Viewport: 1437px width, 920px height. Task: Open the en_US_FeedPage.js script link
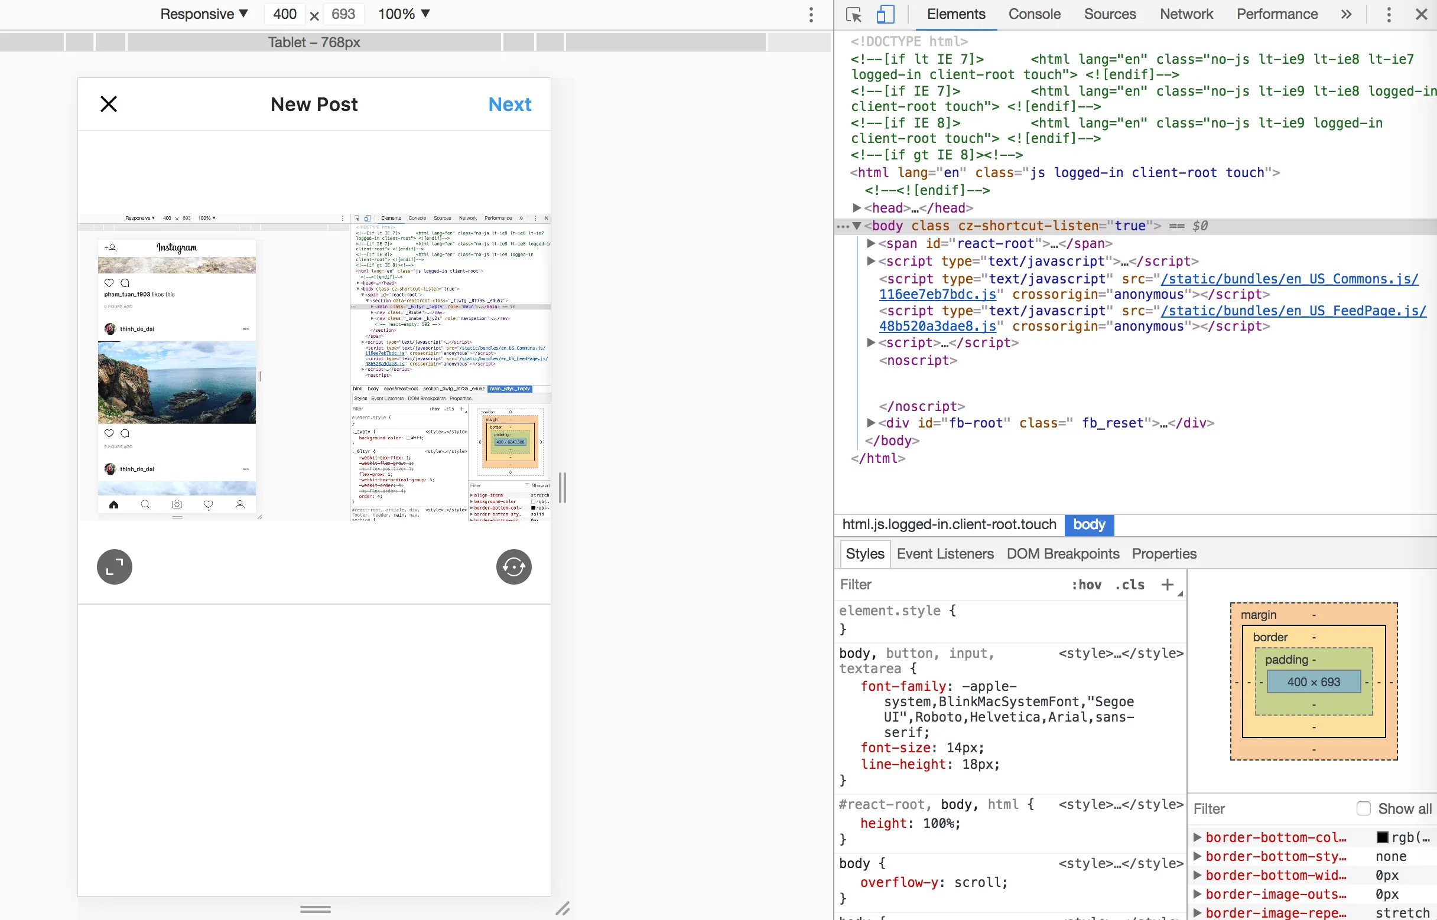(x=1152, y=318)
